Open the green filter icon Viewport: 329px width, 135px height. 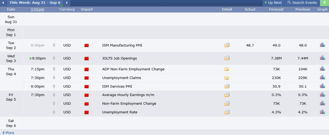point(325,3)
